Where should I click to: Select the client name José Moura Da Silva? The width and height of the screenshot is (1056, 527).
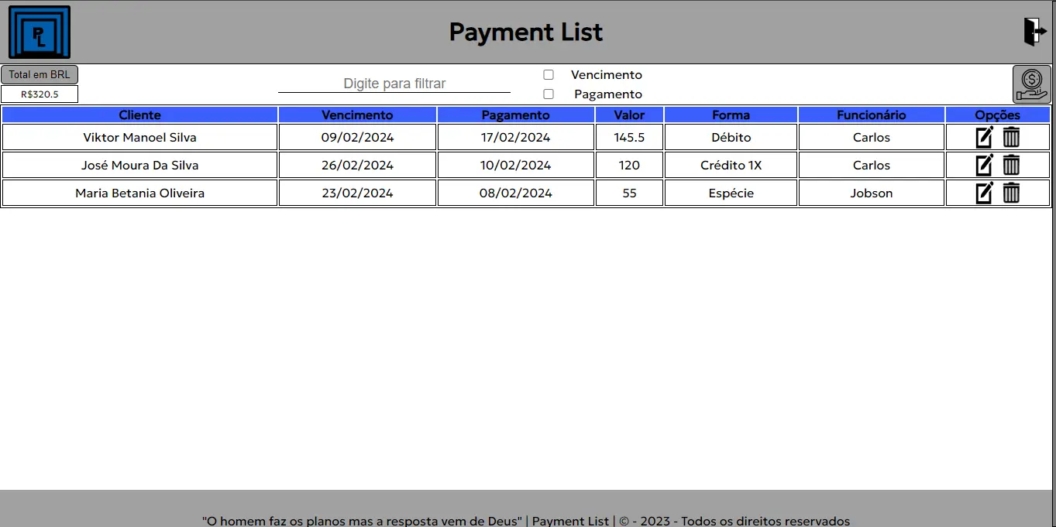tap(139, 166)
